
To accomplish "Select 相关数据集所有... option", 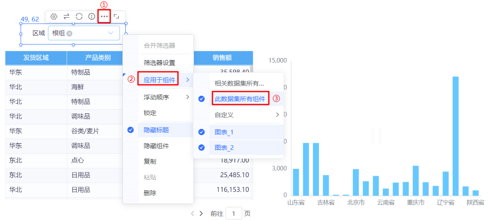I will (x=239, y=83).
